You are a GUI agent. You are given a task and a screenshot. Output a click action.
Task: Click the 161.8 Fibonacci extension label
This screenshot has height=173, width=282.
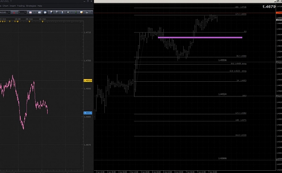(241, 135)
